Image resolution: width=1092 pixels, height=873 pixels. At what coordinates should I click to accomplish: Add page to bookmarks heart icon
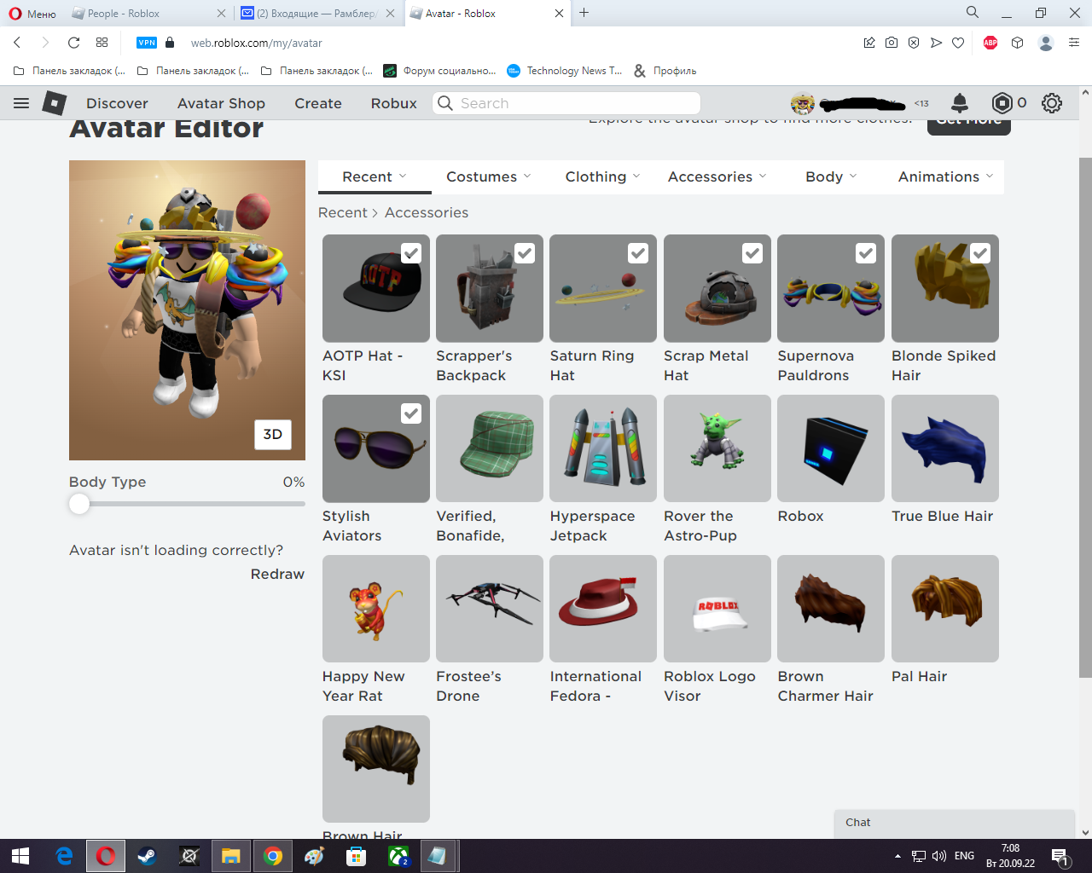[x=958, y=43]
